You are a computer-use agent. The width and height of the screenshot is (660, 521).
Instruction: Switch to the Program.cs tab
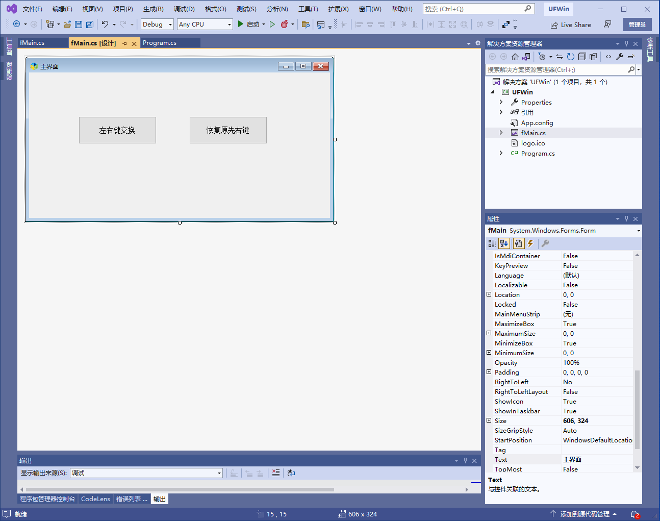[x=160, y=43]
